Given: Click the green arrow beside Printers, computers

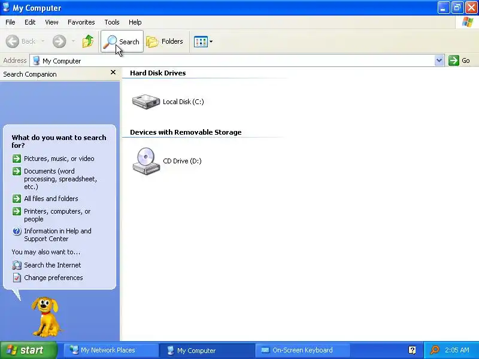Looking at the screenshot, I should (17, 211).
